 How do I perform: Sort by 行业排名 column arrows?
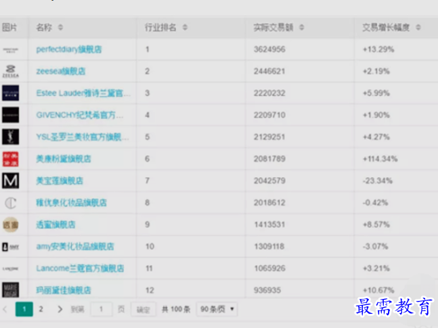click(185, 27)
